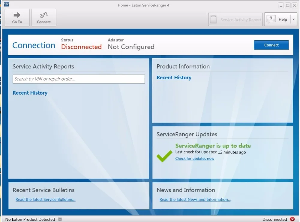
Task: Click the Service Activity Reports heading
Action: pyautogui.click(x=43, y=66)
